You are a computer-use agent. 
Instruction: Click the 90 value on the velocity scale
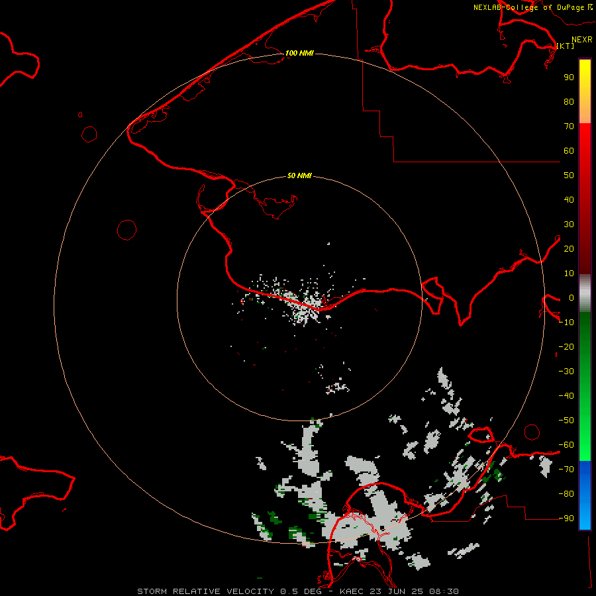[569, 77]
